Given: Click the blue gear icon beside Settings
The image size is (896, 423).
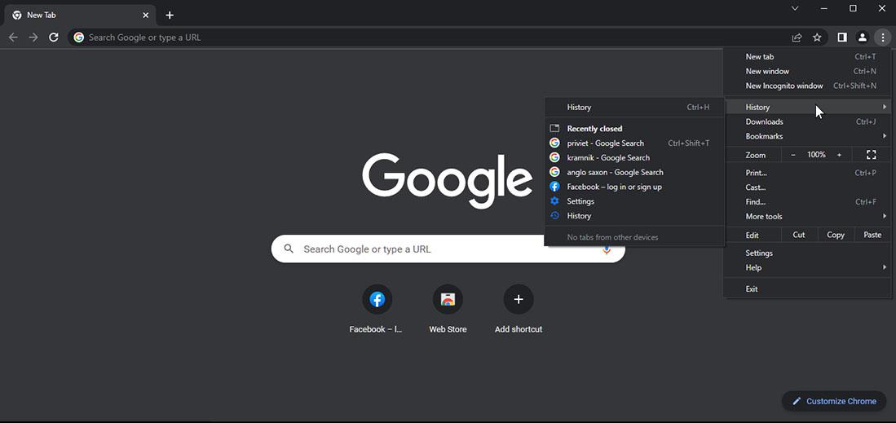Looking at the screenshot, I should point(554,201).
